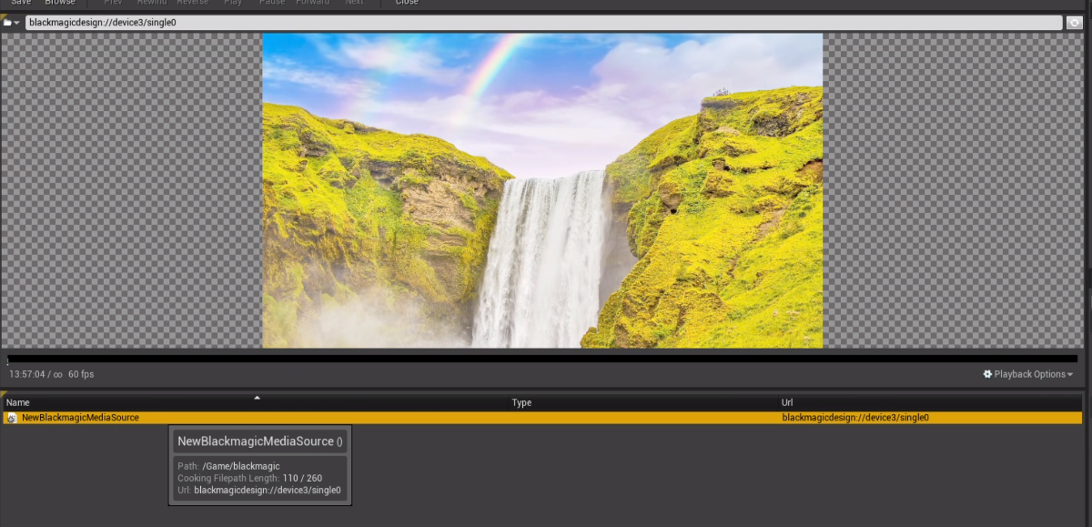Click the Save toolbar button

[x=20, y=3]
